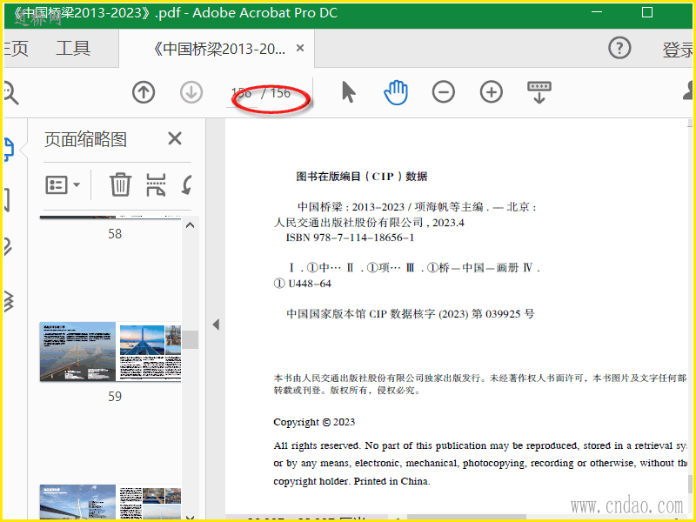Screen dimensions: 696x522
Task: Open thumbnail options dropdown menu
Action: pyautogui.click(x=63, y=184)
